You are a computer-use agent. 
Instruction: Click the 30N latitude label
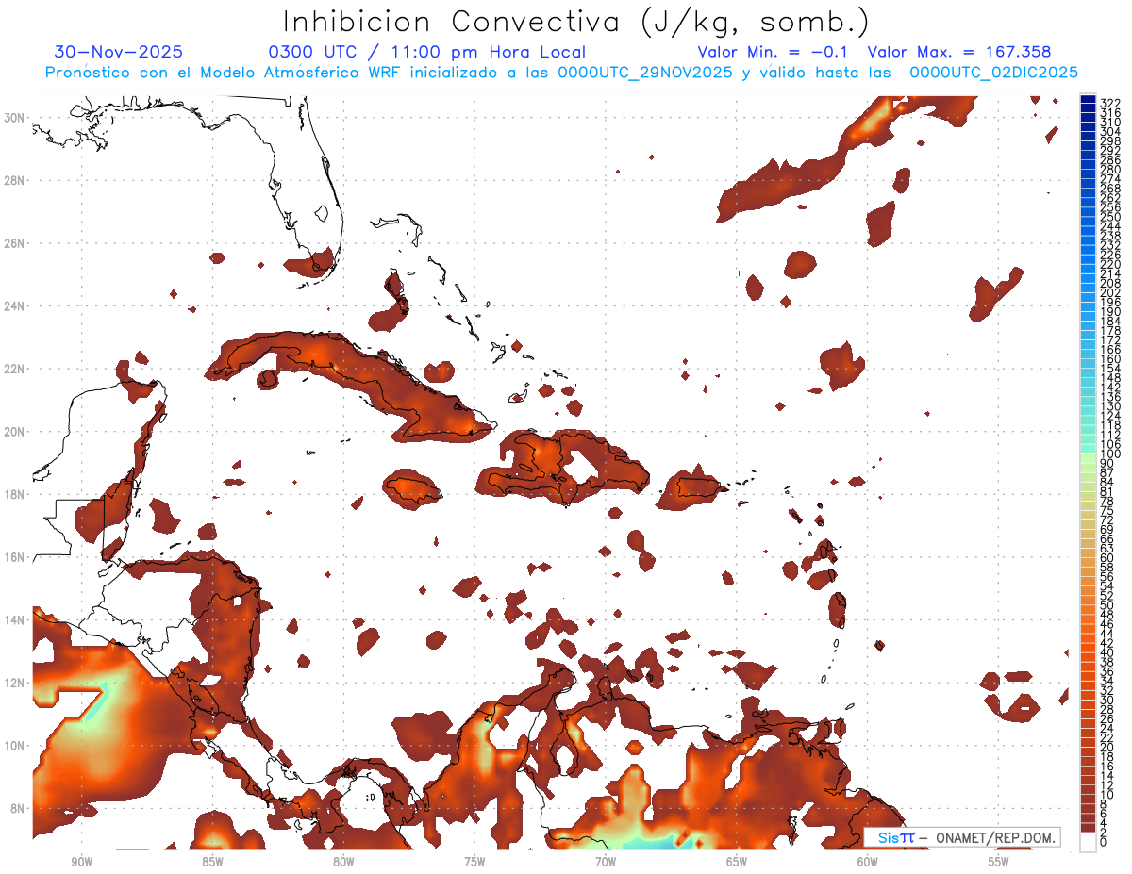(15, 118)
